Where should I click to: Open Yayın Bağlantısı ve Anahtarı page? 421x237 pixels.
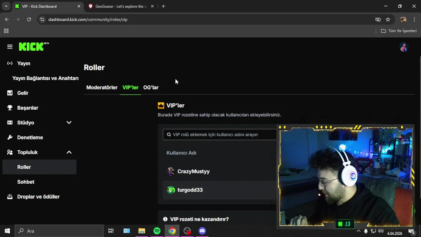45,78
